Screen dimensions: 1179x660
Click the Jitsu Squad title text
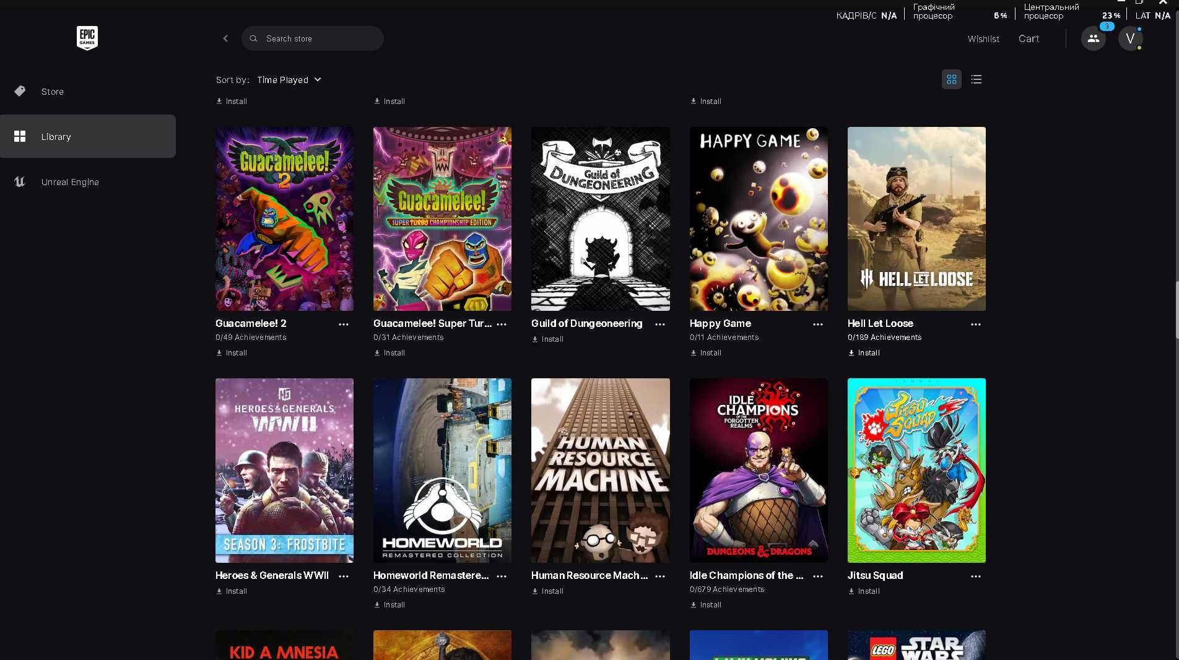[x=876, y=575]
